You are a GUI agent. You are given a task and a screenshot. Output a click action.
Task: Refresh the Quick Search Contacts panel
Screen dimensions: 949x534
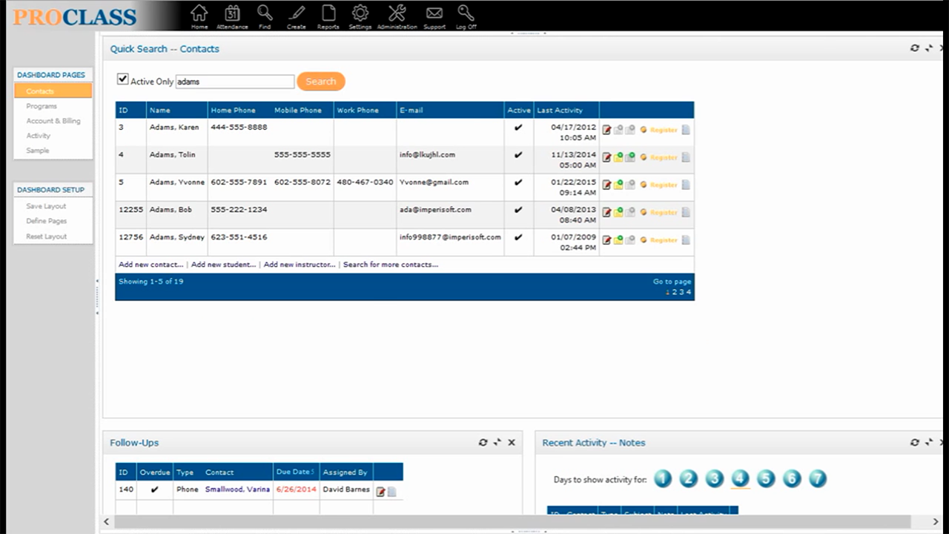915,48
